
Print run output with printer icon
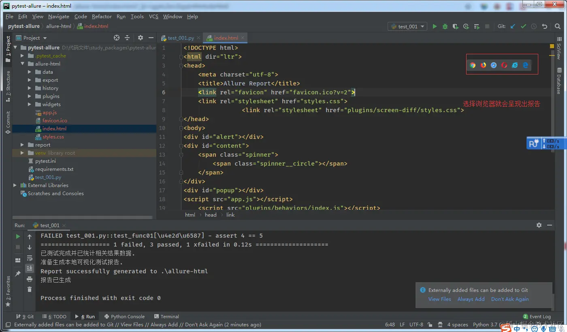click(x=30, y=279)
